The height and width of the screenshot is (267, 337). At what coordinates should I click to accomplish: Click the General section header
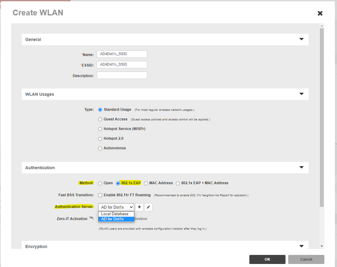pos(165,39)
